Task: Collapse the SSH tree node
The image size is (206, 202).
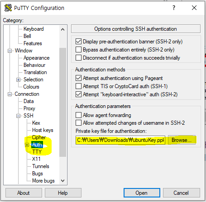Action: click(18, 116)
